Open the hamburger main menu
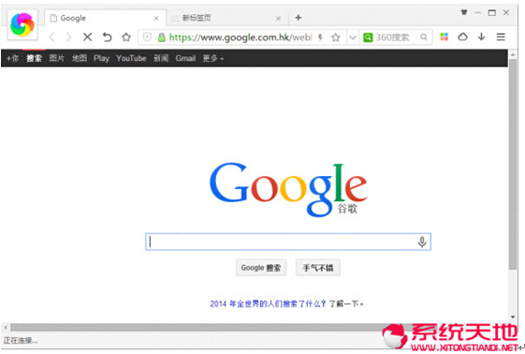The width and height of the screenshot is (525, 354). [x=501, y=37]
